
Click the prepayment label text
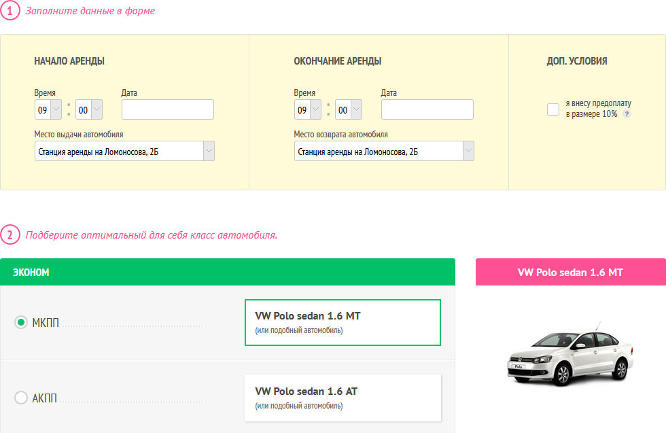[598, 109]
